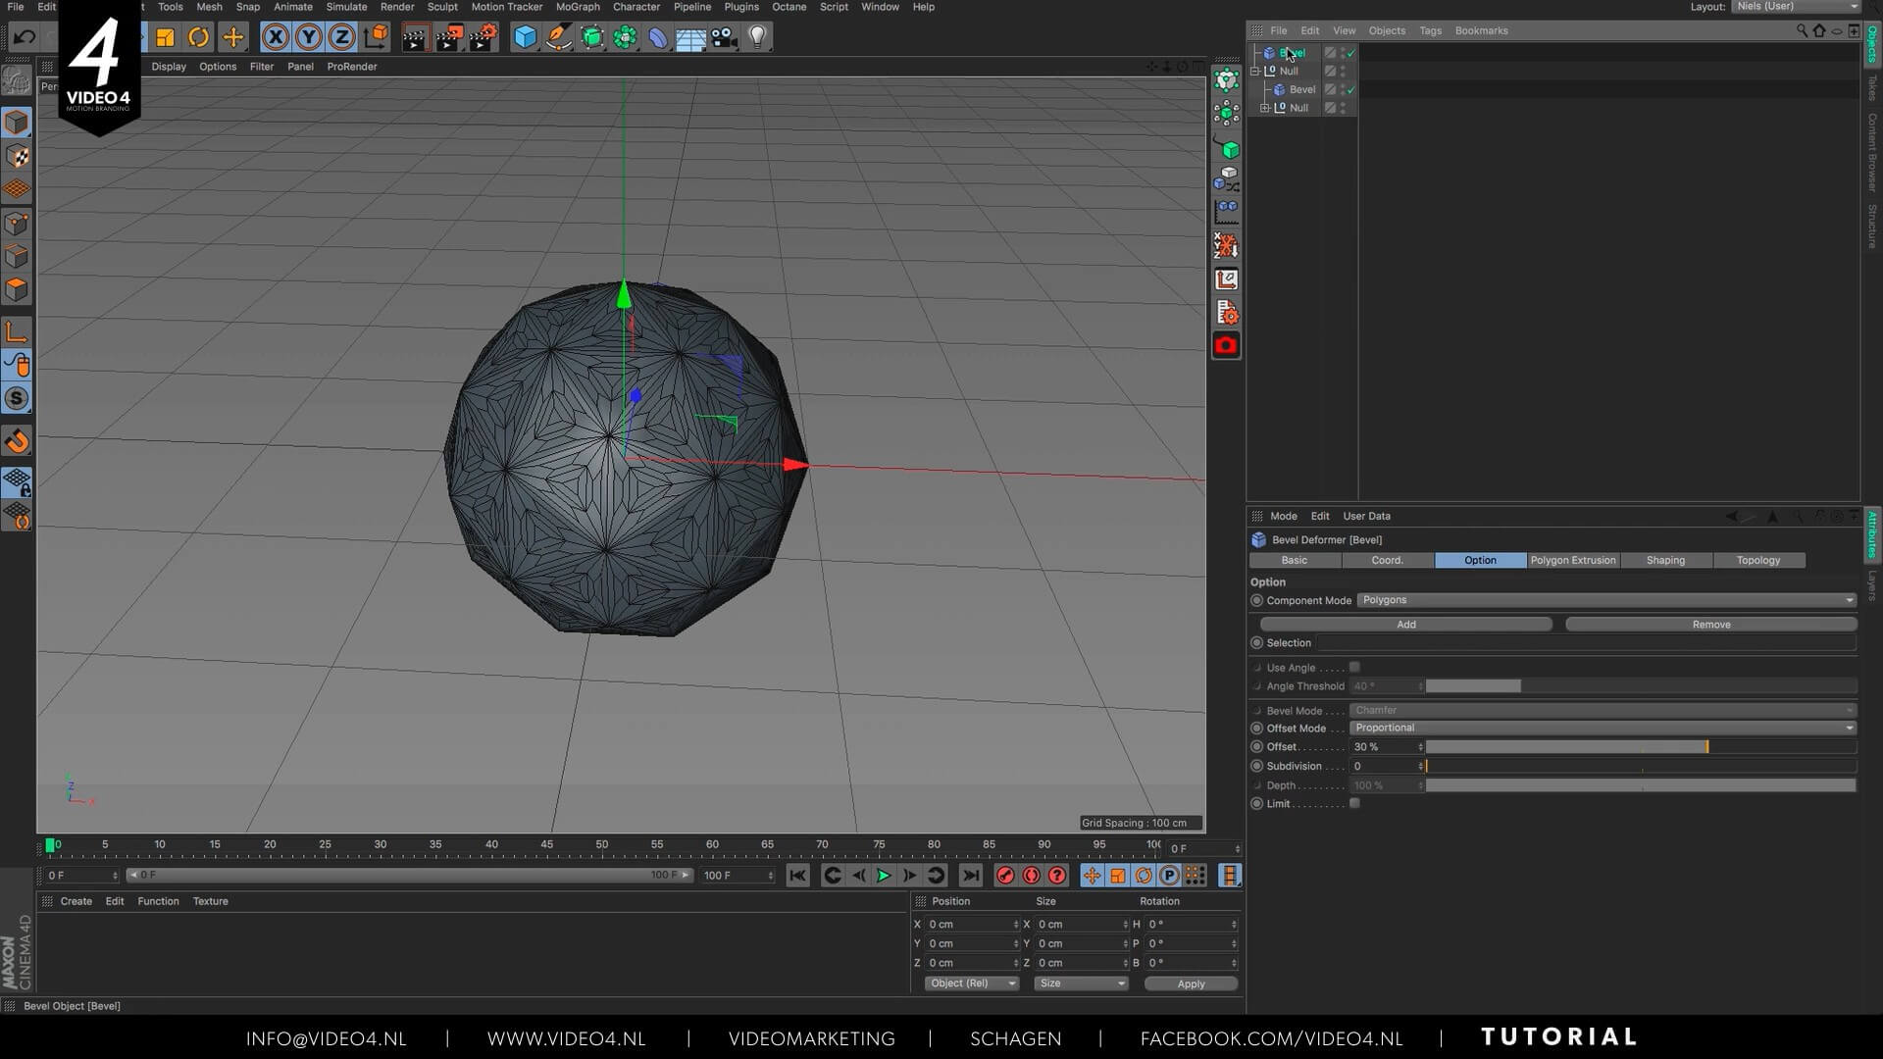The width and height of the screenshot is (1883, 1059).
Task: Select the Cube primitive icon in toolbar
Action: tap(526, 37)
